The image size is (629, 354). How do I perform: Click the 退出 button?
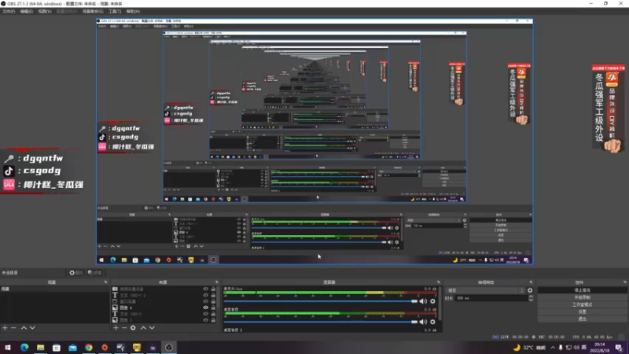point(582,319)
